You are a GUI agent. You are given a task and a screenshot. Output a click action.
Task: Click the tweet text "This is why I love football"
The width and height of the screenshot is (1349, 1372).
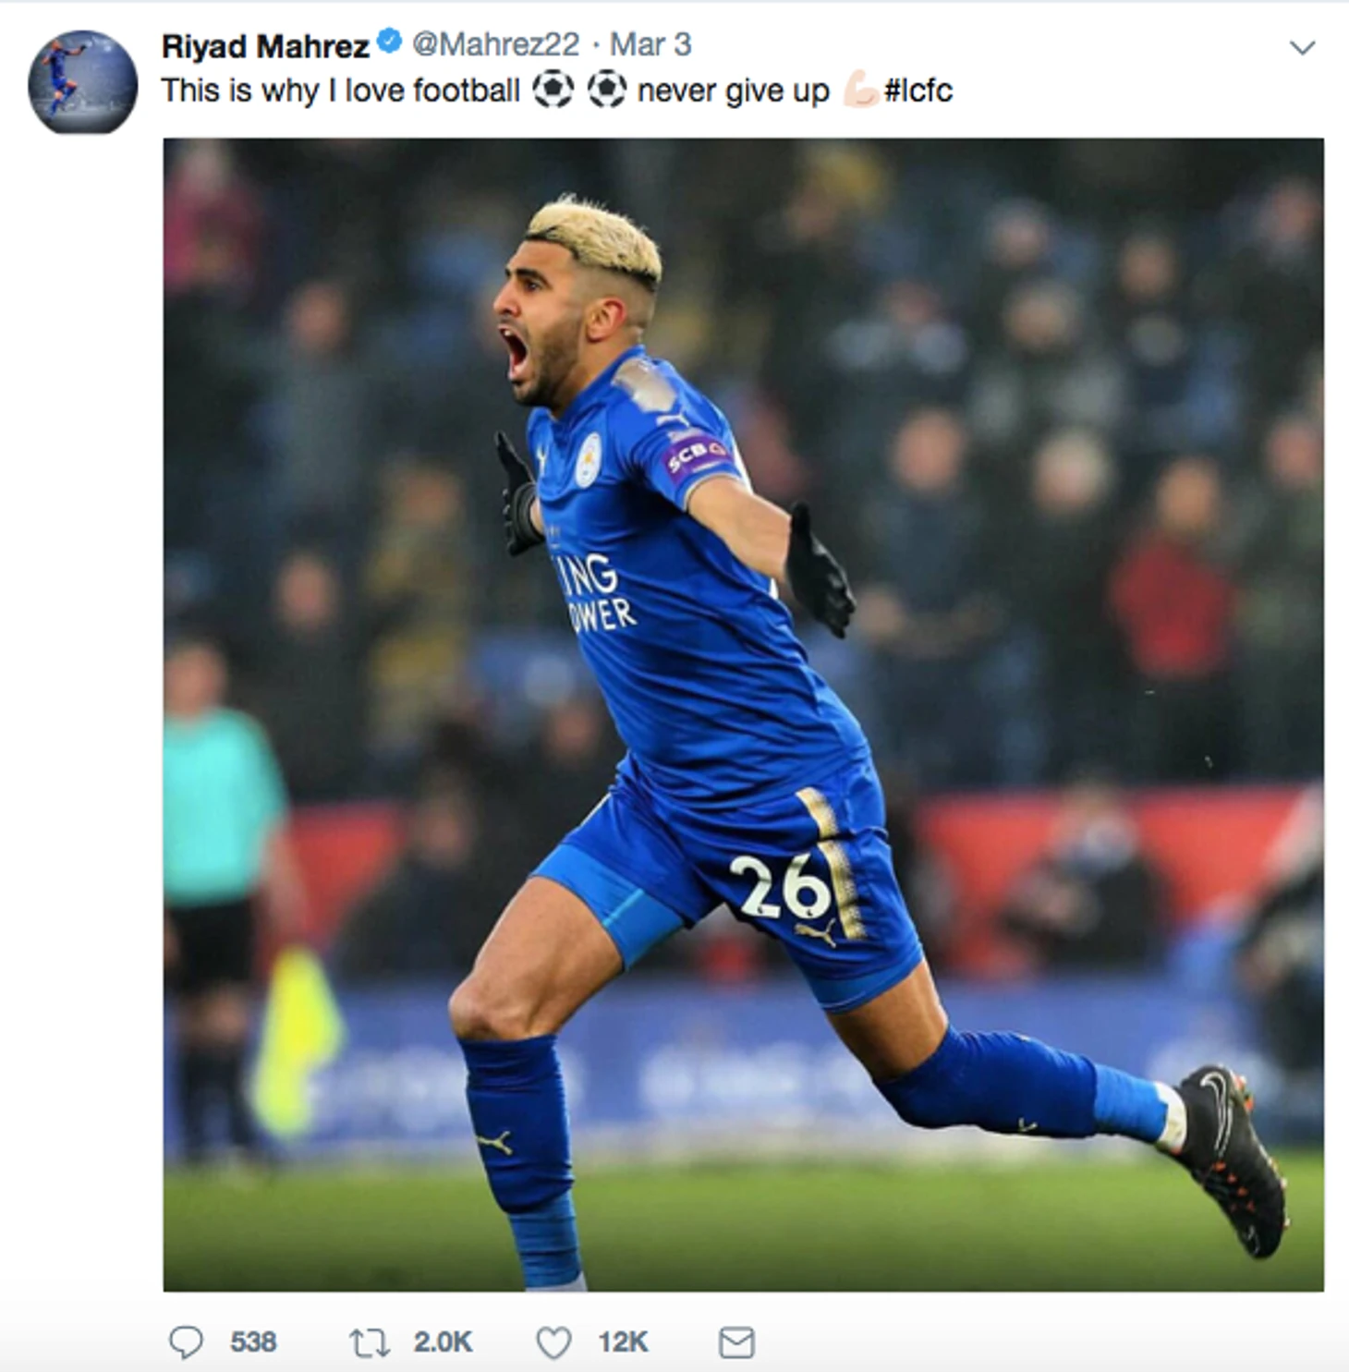(341, 91)
